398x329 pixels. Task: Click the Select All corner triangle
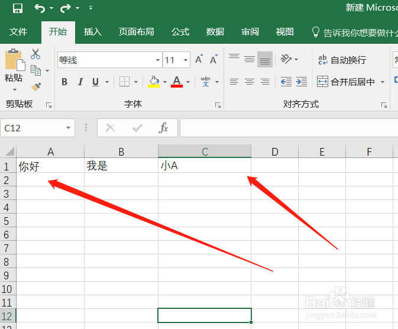(9, 151)
